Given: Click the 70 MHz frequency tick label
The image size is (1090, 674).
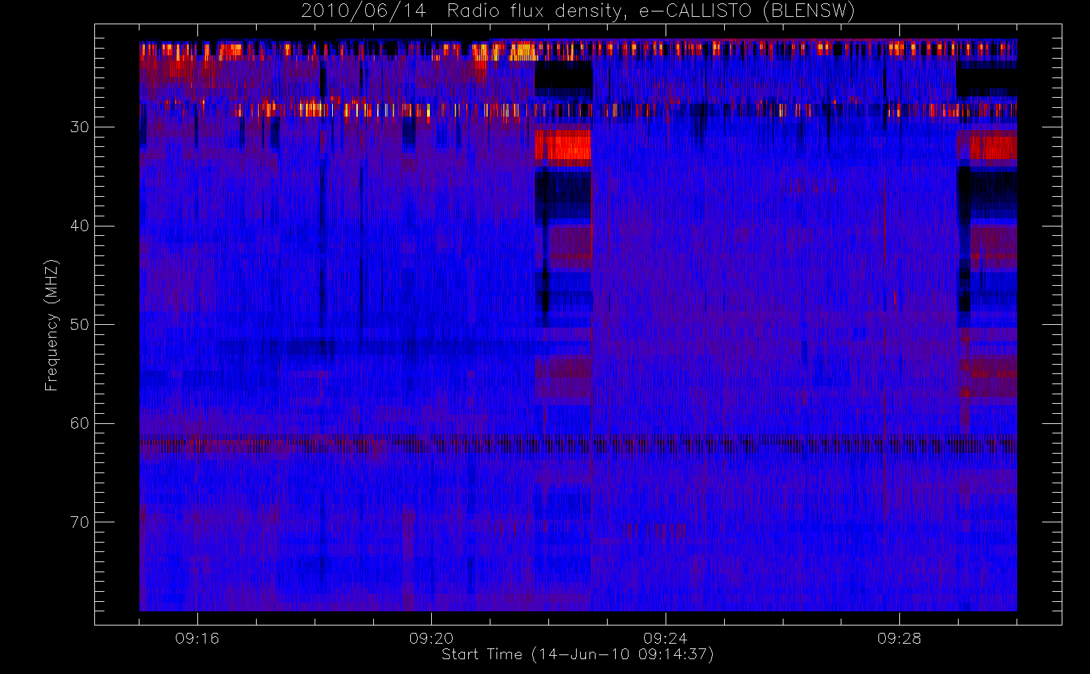Looking at the screenshot, I should [79, 522].
